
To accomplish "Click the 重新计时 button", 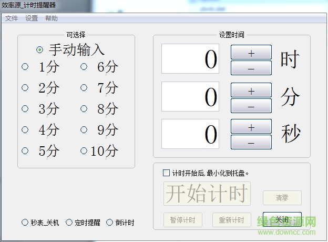I will pos(232,220).
